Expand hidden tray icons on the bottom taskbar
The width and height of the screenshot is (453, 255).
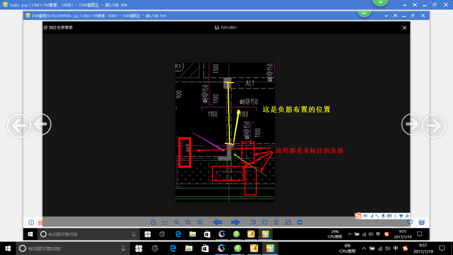pyautogui.click(x=364, y=248)
